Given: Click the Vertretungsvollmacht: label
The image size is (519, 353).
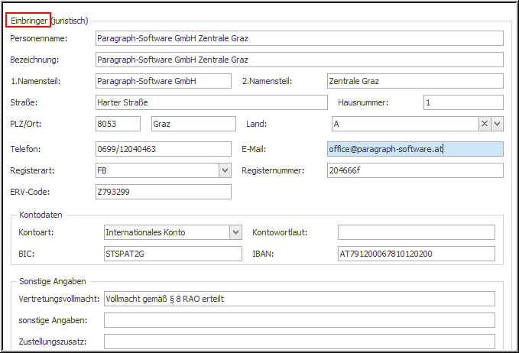Looking at the screenshot, I should point(59,299).
